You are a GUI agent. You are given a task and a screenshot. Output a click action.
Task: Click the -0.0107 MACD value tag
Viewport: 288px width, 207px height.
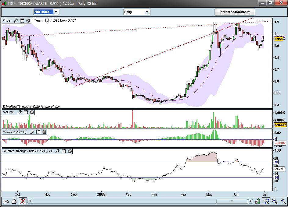(x=280, y=143)
